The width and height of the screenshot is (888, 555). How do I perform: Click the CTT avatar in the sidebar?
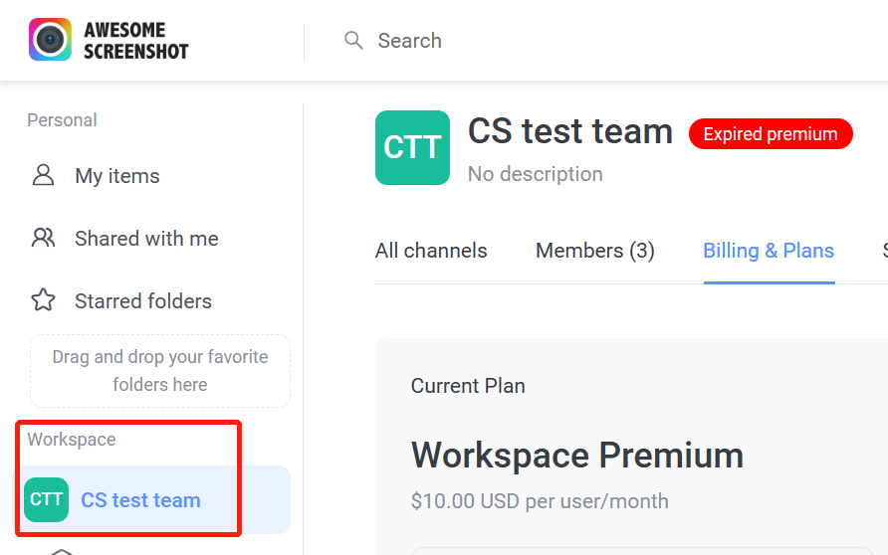tap(47, 500)
